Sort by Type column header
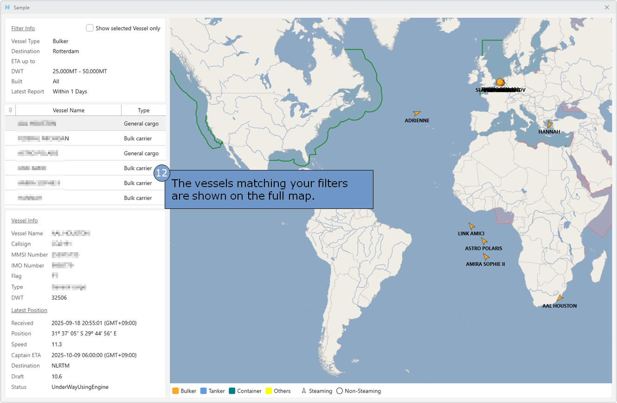Viewport: 617px width, 403px height. [143, 110]
